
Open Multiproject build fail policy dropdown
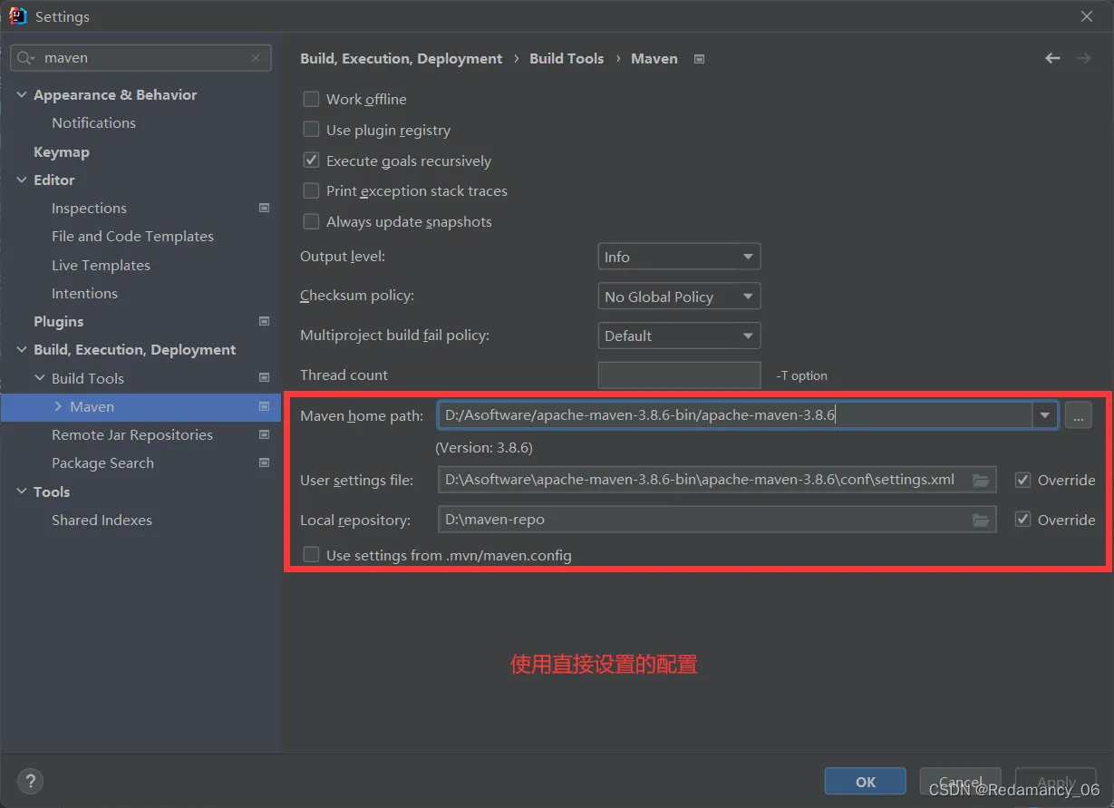[679, 336]
